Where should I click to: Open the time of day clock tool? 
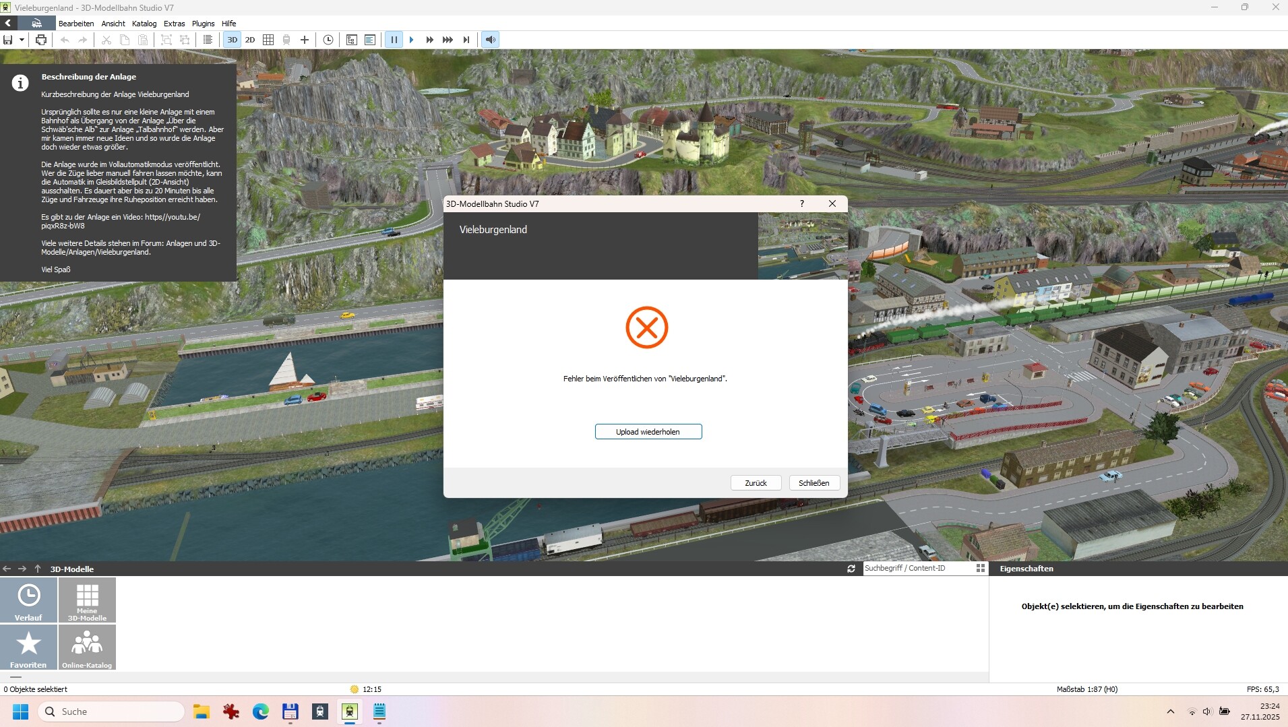pyautogui.click(x=328, y=40)
